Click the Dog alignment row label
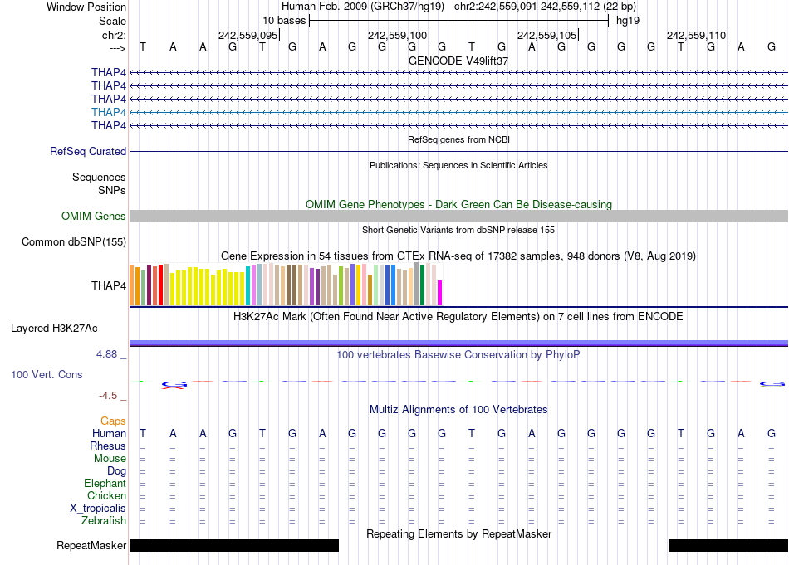Viewport: 789px width, 565px height. 117,471
